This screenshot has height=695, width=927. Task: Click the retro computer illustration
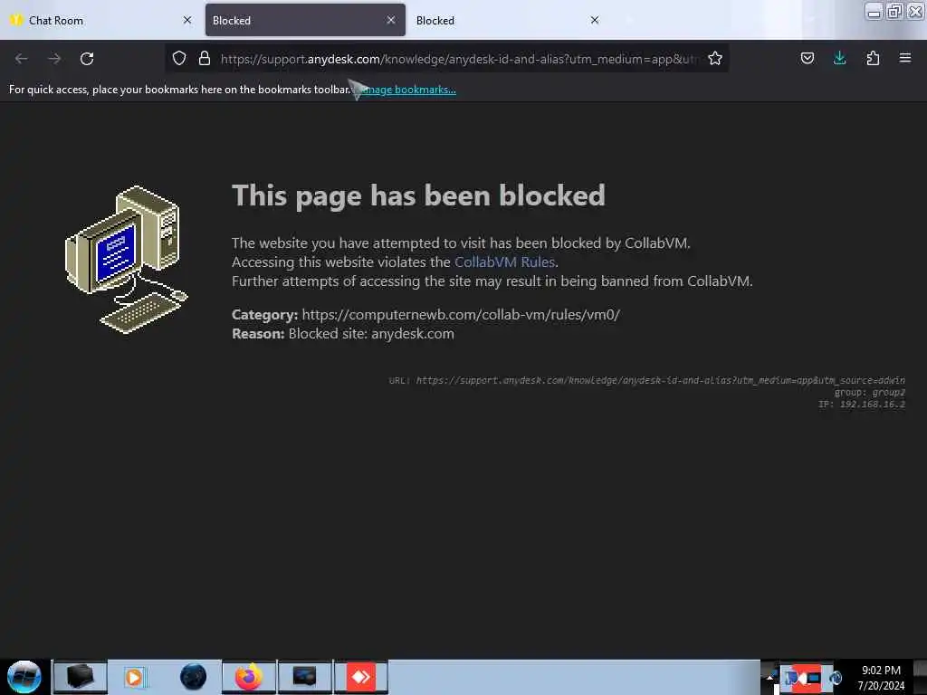coord(126,260)
